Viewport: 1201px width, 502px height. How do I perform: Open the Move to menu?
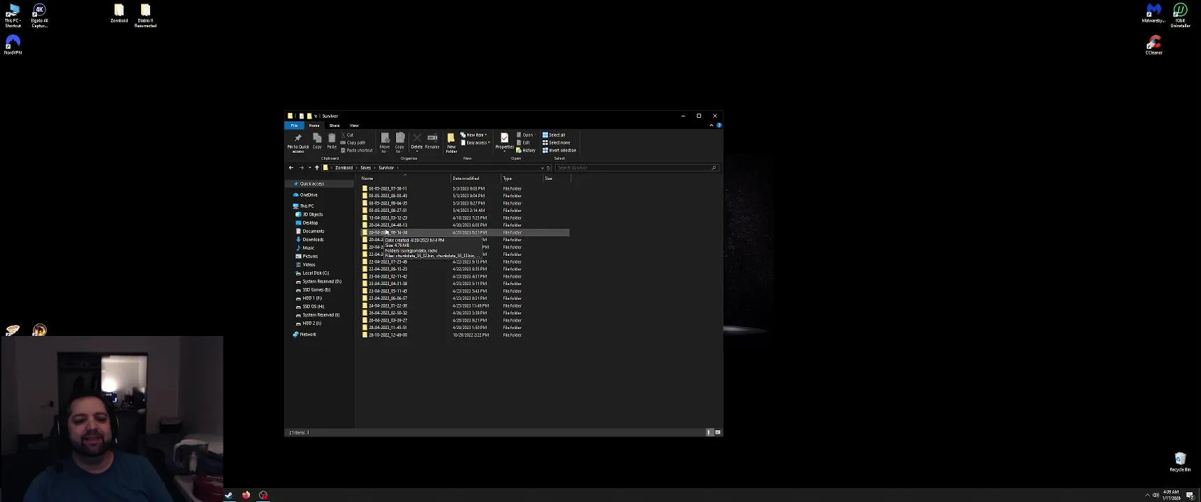click(x=385, y=142)
